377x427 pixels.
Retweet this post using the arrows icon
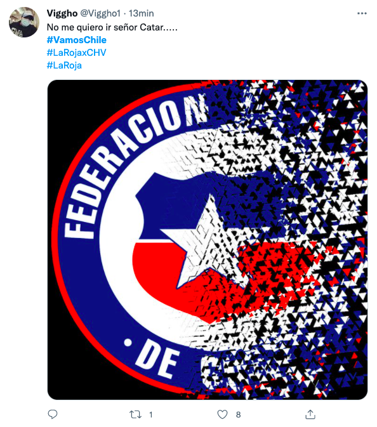(x=135, y=414)
